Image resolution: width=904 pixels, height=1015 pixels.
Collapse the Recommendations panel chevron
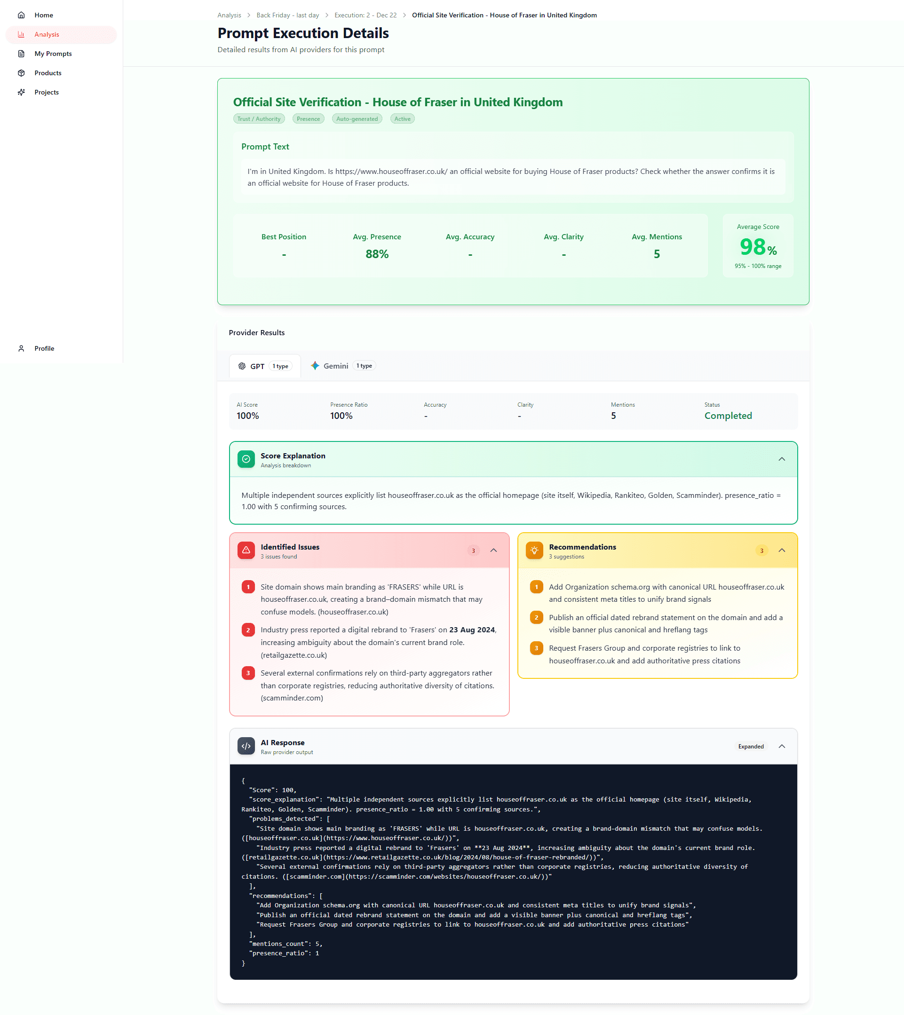(x=781, y=551)
